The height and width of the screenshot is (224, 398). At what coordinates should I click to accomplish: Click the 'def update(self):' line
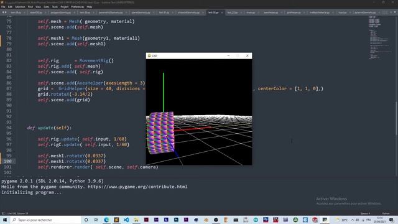[49, 128]
